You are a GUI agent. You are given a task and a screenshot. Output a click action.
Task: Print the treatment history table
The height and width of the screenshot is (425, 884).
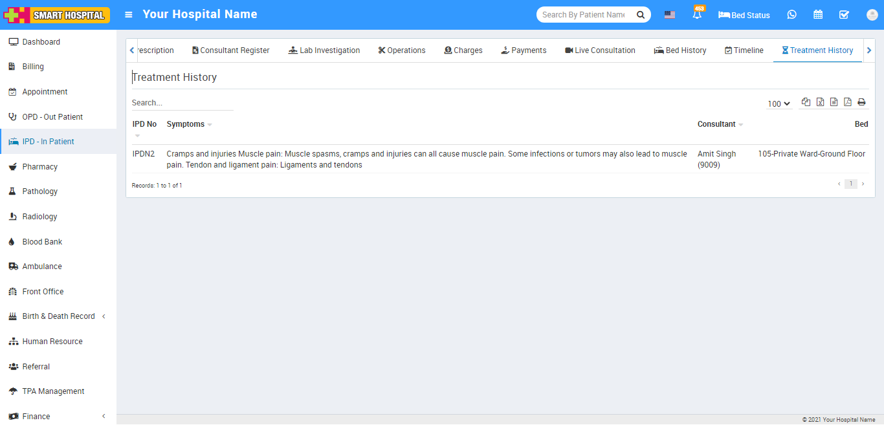coord(861,102)
